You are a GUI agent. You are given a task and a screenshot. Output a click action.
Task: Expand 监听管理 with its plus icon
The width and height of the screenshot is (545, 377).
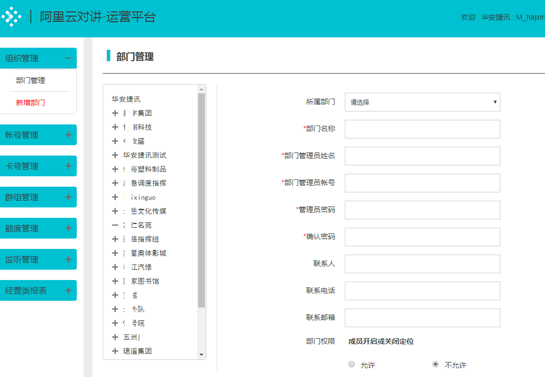(x=68, y=259)
